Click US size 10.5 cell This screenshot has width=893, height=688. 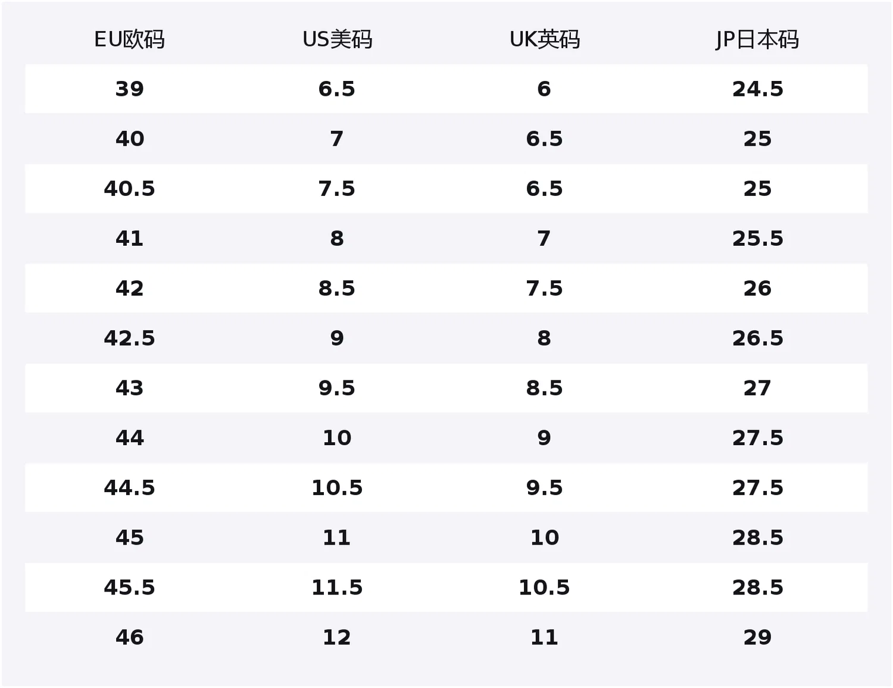tap(337, 488)
